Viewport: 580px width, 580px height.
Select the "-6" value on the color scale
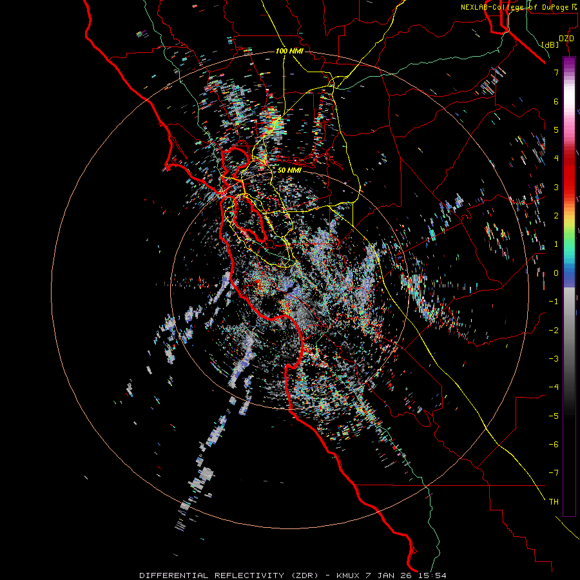pyautogui.click(x=554, y=445)
